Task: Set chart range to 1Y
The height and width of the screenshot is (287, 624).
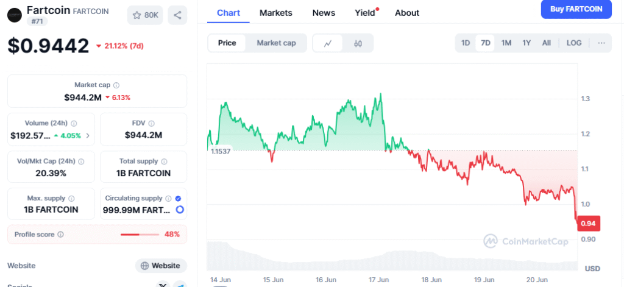Action: pyautogui.click(x=526, y=43)
